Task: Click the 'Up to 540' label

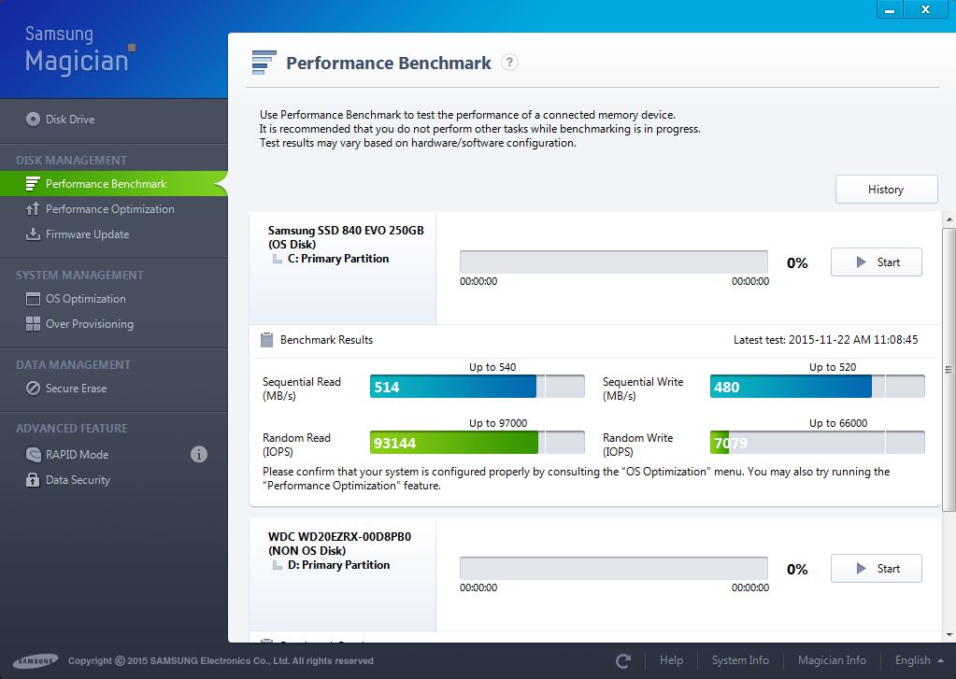Action: click(x=492, y=367)
